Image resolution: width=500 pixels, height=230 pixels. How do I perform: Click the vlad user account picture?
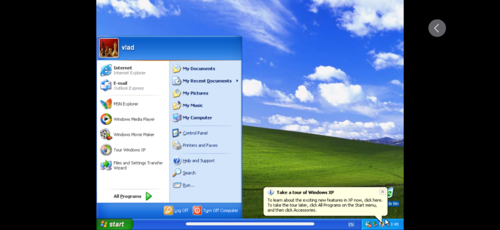[109, 48]
